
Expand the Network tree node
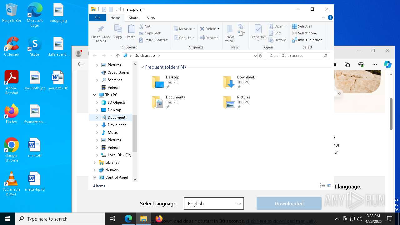coord(94,170)
